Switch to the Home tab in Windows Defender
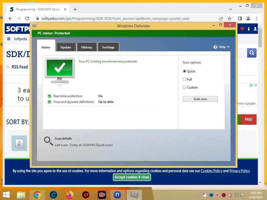 (46, 47)
